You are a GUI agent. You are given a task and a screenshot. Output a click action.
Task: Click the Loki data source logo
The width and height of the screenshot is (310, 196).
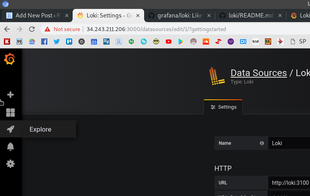point(217,76)
